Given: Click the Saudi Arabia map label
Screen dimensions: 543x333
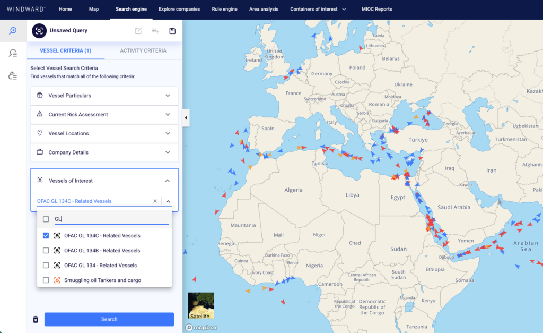Looking at the screenshot, I should click(454, 207).
